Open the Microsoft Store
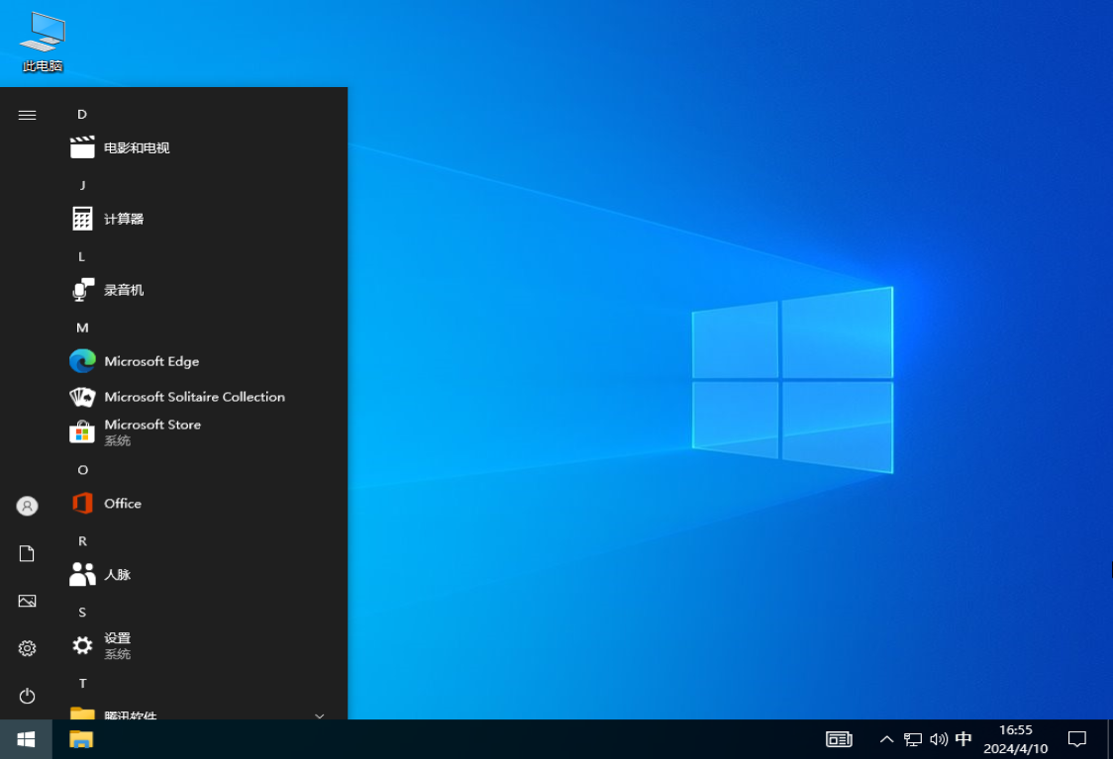 (152, 425)
